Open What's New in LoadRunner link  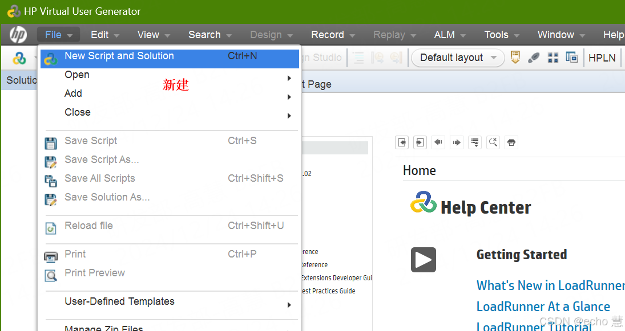[550, 285]
